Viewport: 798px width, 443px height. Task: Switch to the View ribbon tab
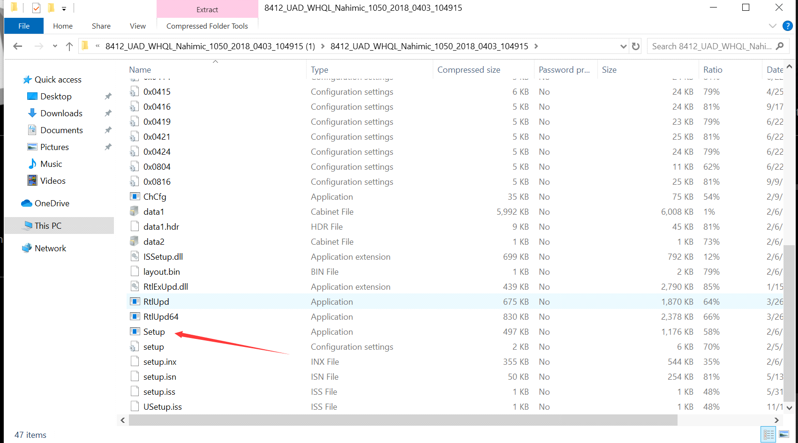pos(137,26)
